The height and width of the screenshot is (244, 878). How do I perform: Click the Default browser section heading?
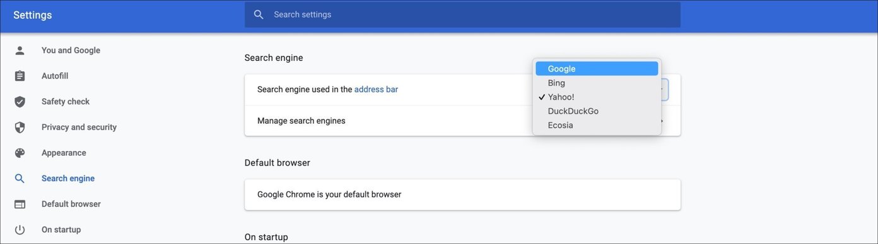(x=278, y=163)
